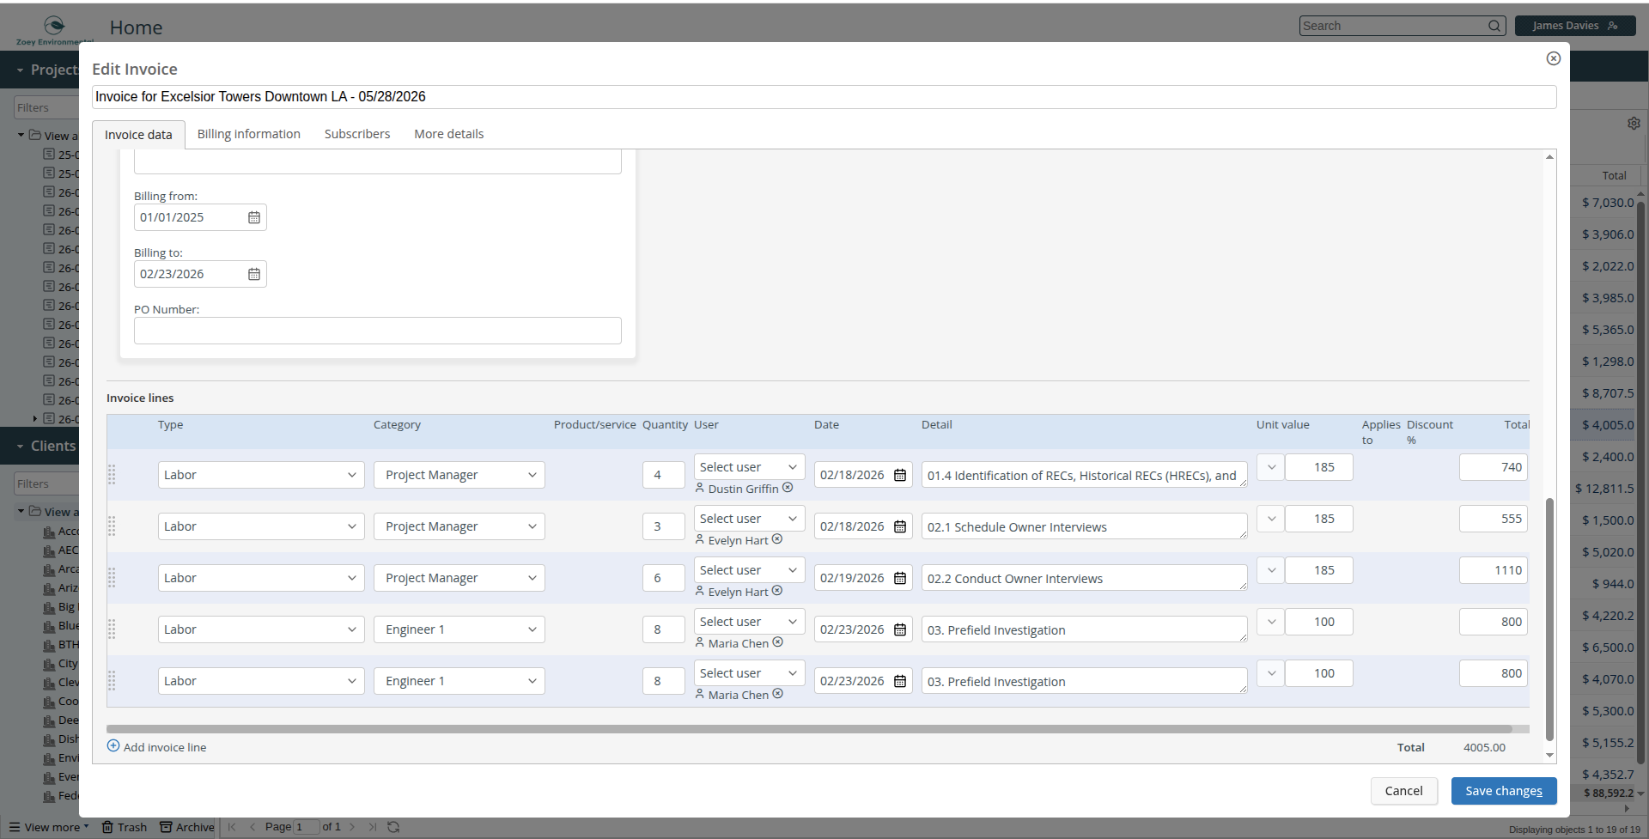The height and width of the screenshot is (839, 1649).
Task: Click detail field 02.1 Schedule Owner Interviews
Action: click(1085, 526)
